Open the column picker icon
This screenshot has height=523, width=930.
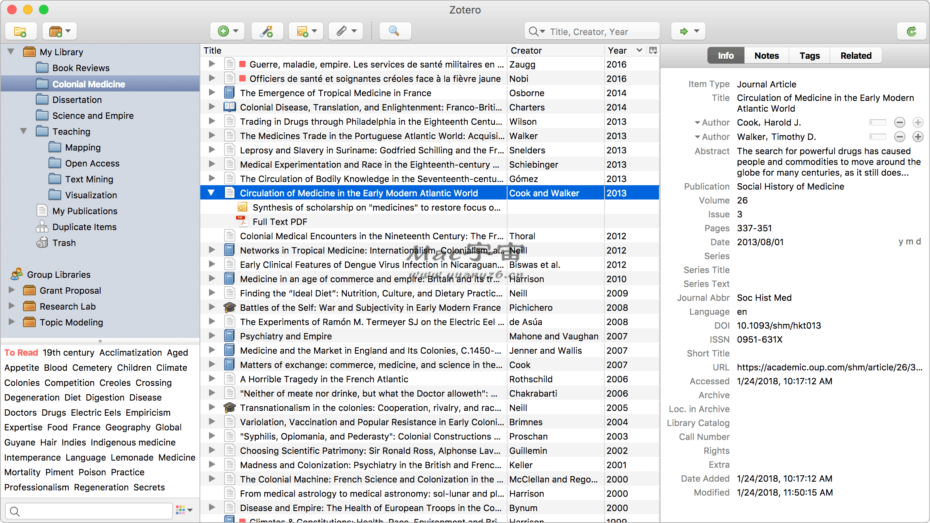point(653,50)
